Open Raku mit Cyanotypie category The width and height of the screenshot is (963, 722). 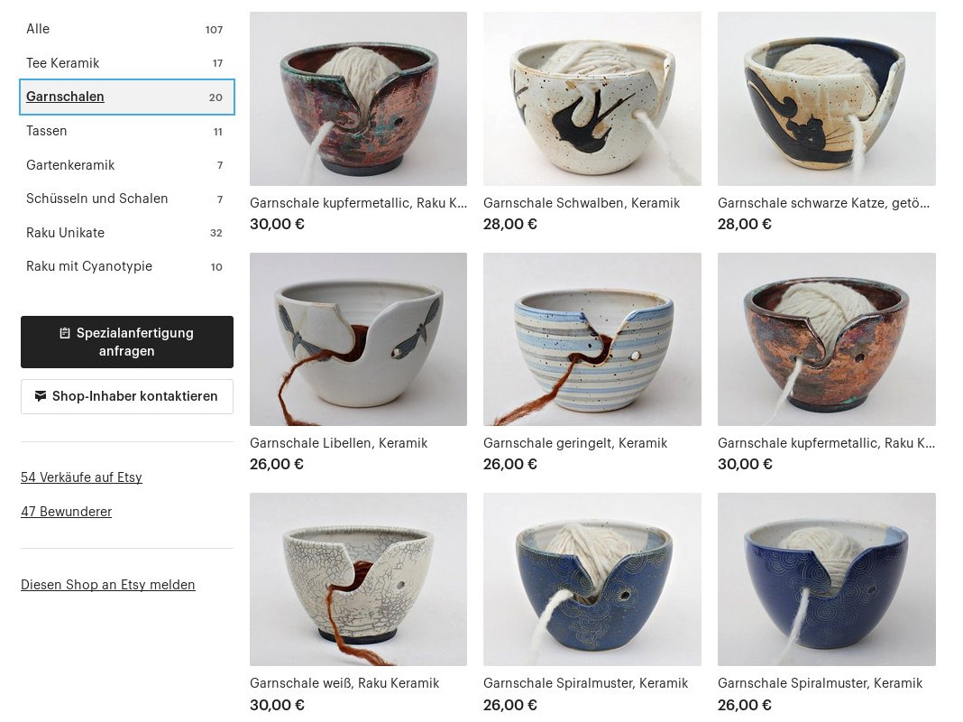click(x=127, y=266)
